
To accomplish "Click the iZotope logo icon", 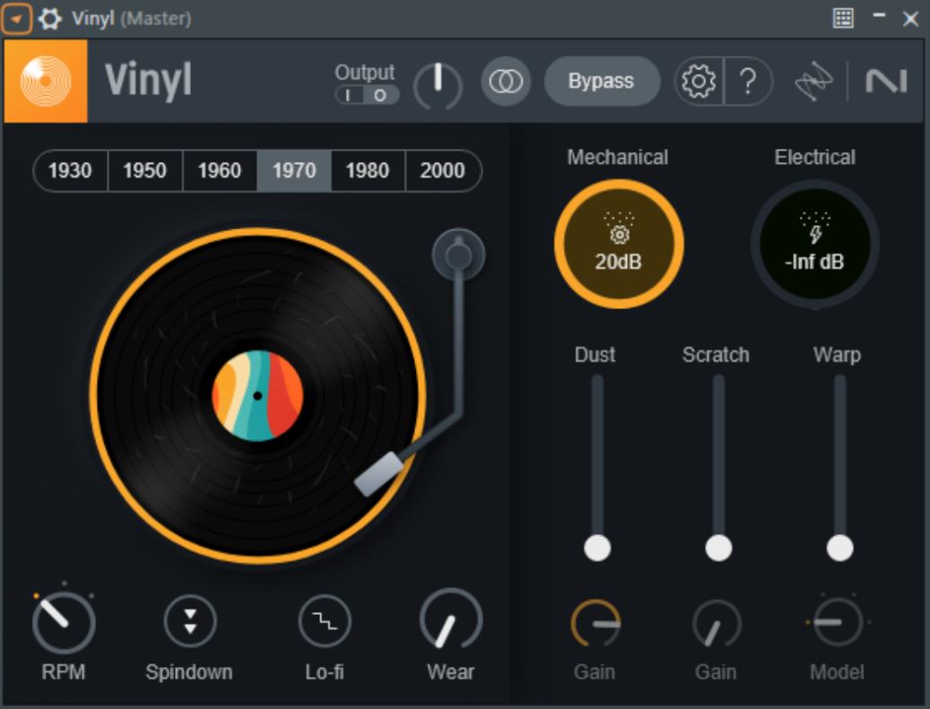I will (813, 82).
